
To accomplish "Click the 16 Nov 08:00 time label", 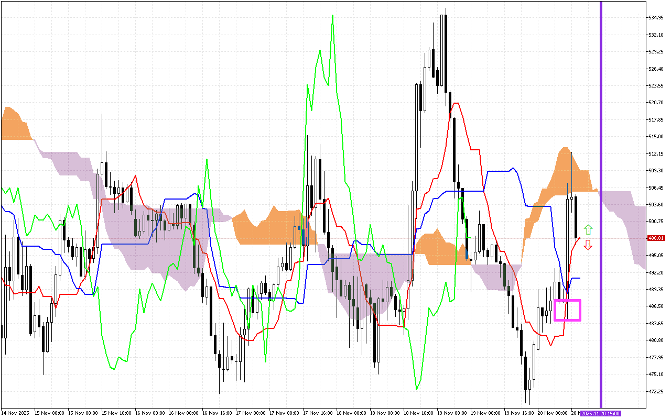I will [184, 413].
